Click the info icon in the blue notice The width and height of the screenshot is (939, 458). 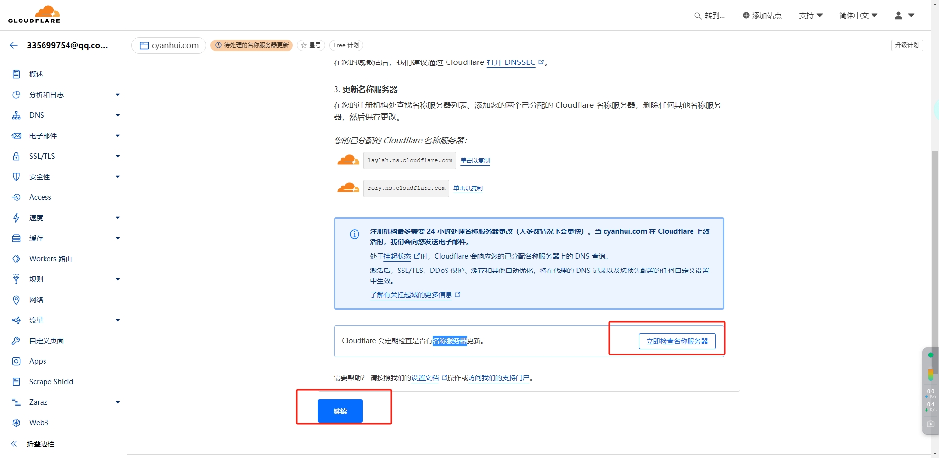pos(355,234)
